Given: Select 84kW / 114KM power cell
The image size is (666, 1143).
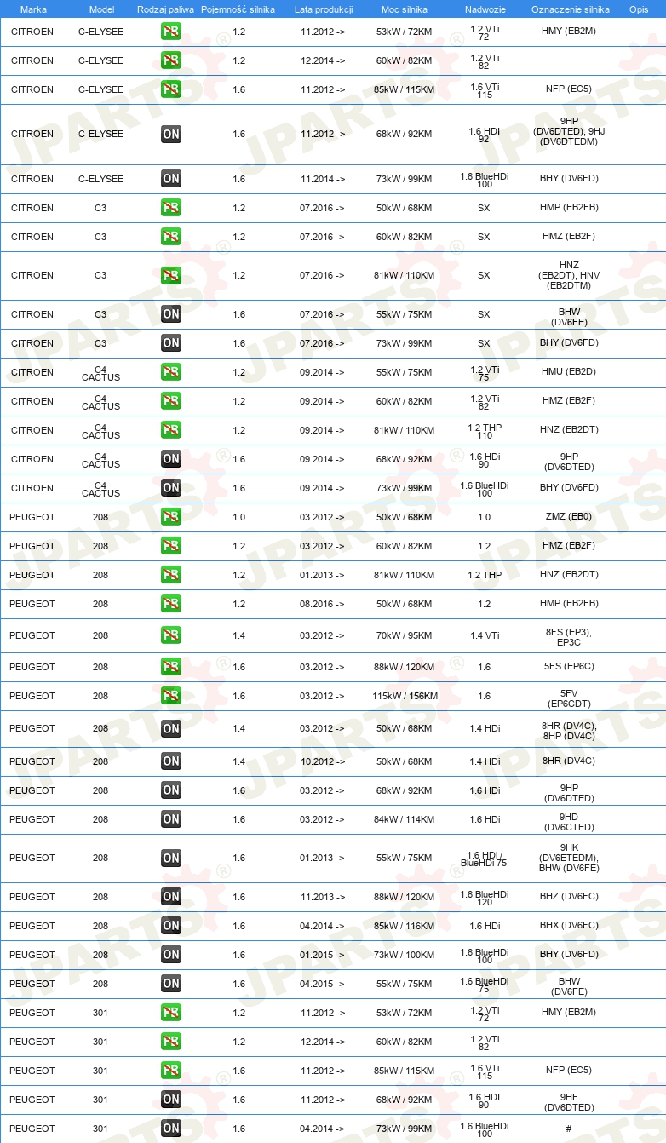Looking at the screenshot, I should (x=404, y=819).
